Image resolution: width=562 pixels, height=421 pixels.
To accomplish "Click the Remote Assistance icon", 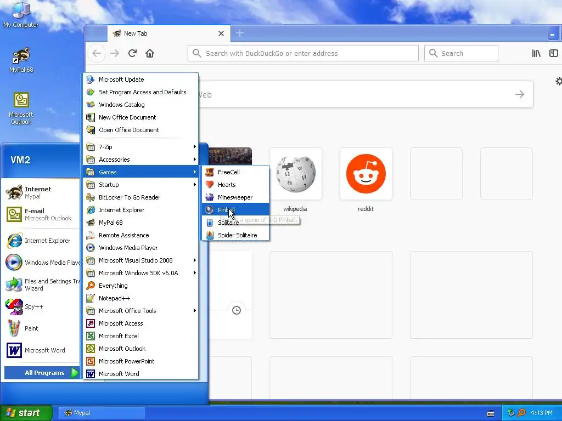I will coord(91,235).
